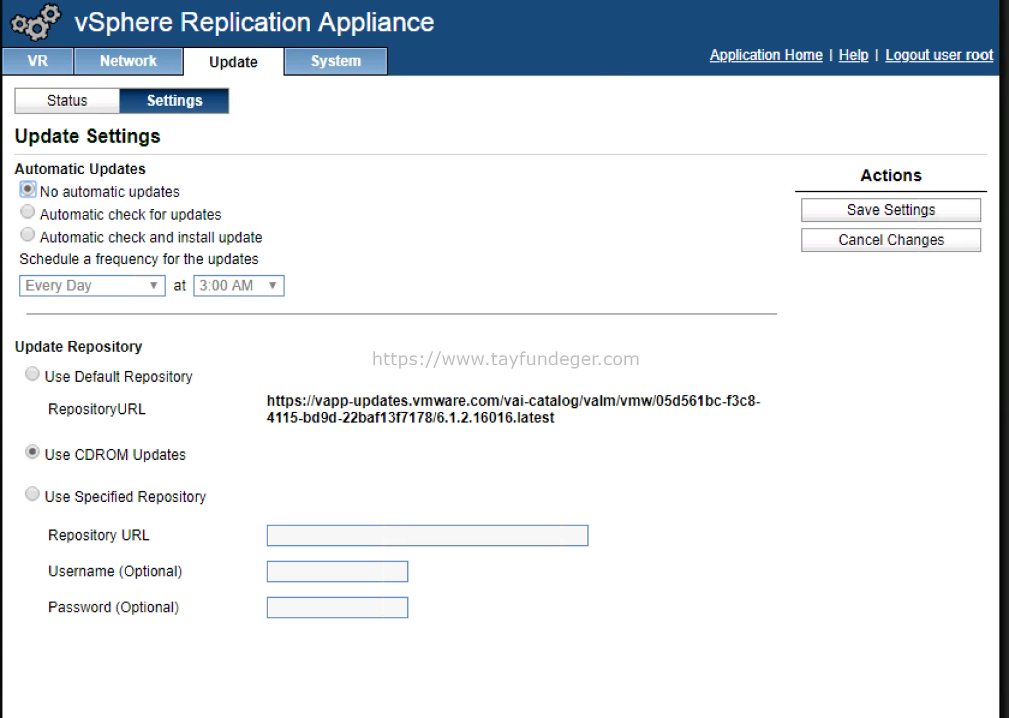Switch to the System tab
The image size is (1009, 718).
pyautogui.click(x=335, y=61)
